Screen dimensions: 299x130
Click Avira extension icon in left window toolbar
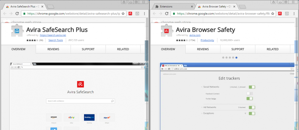(130, 14)
